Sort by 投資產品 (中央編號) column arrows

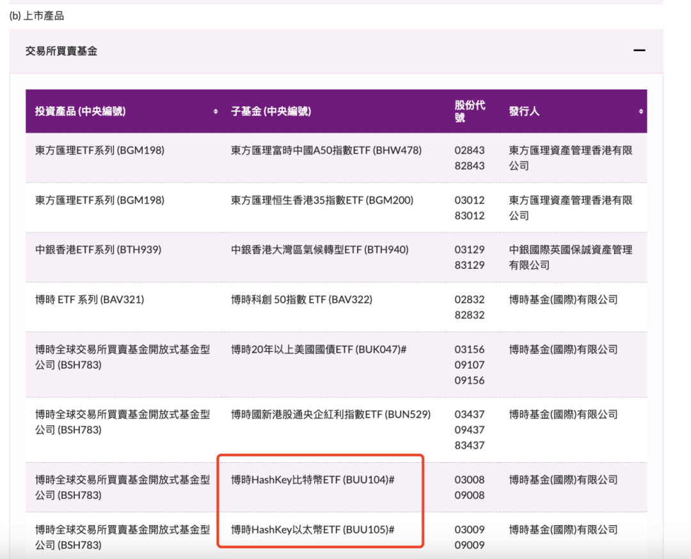tap(216, 111)
